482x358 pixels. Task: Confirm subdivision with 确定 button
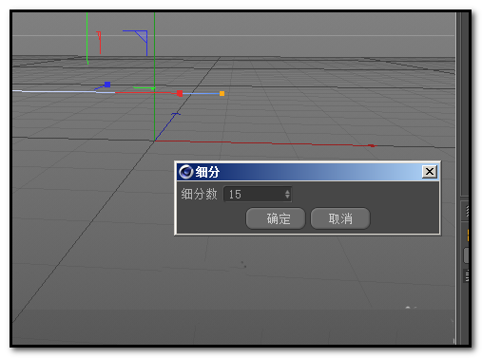coord(276,218)
